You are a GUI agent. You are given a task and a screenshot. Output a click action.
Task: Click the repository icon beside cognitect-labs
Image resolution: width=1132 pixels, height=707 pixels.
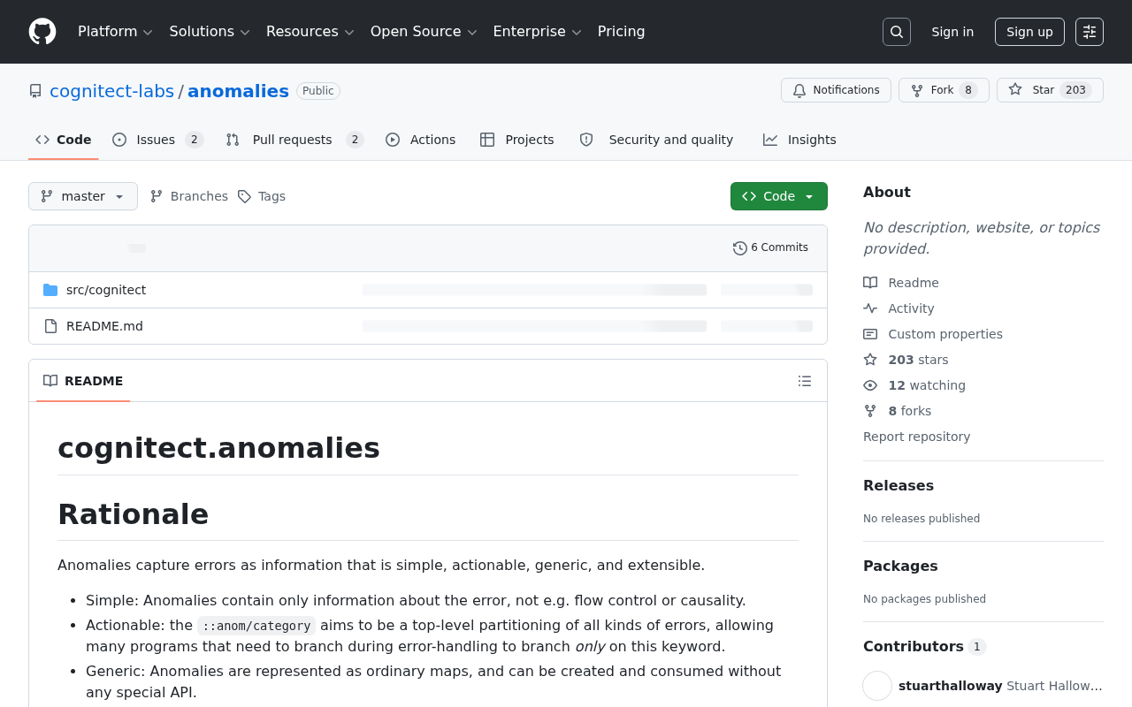35,91
